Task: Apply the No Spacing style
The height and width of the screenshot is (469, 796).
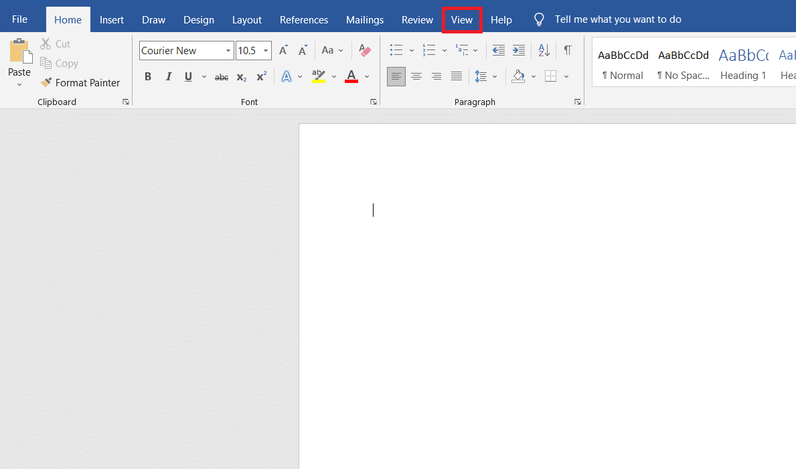Action: [684, 64]
